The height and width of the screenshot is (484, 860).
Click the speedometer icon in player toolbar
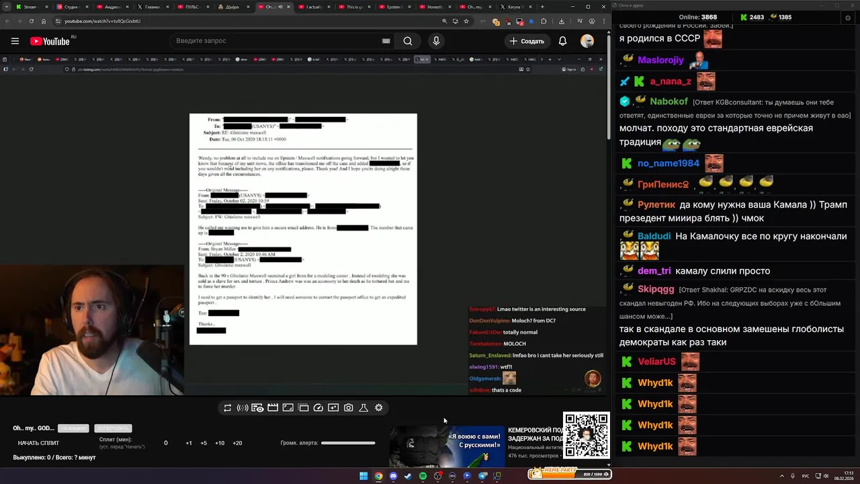318,408
